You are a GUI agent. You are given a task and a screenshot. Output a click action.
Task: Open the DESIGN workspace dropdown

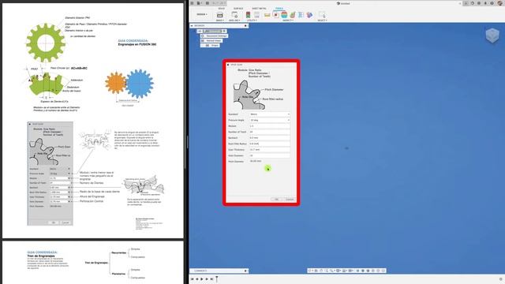[x=202, y=14]
